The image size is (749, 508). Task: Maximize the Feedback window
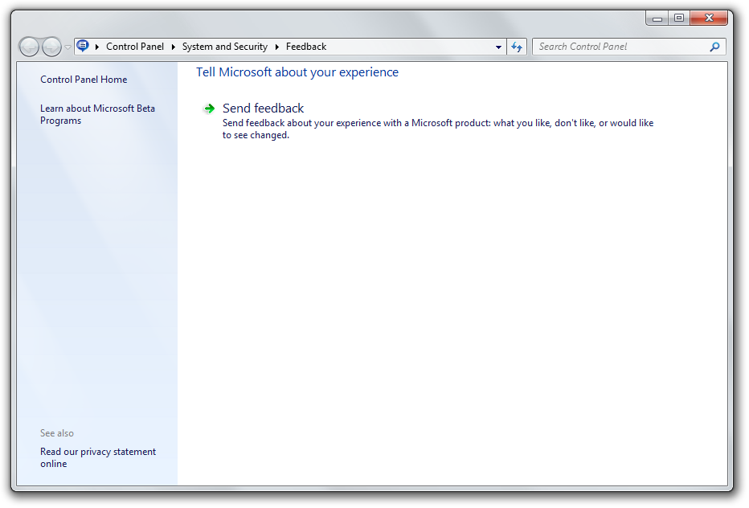(679, 18)
